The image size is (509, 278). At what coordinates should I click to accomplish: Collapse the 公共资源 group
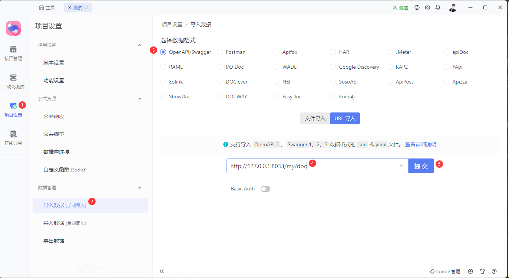(x=140, y=98)
